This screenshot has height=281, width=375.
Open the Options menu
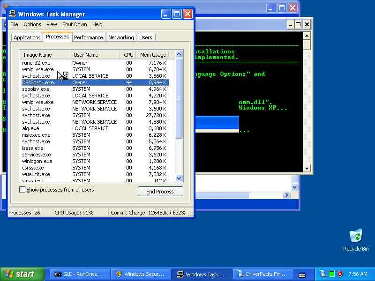click(x=32, y=24)
